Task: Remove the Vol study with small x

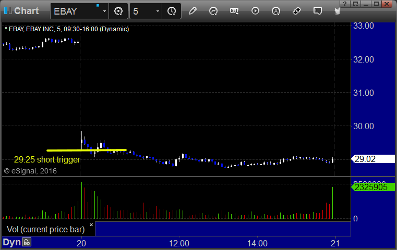Action: click(91, 224)
